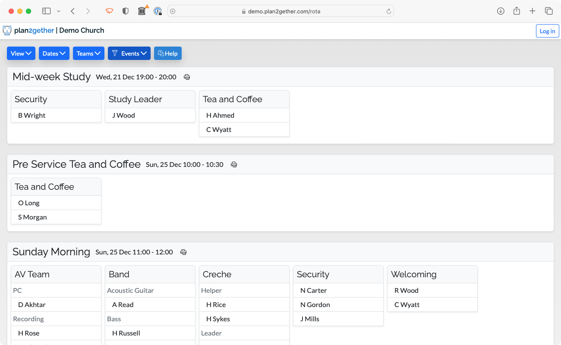Click the Help button

[168, 53]
